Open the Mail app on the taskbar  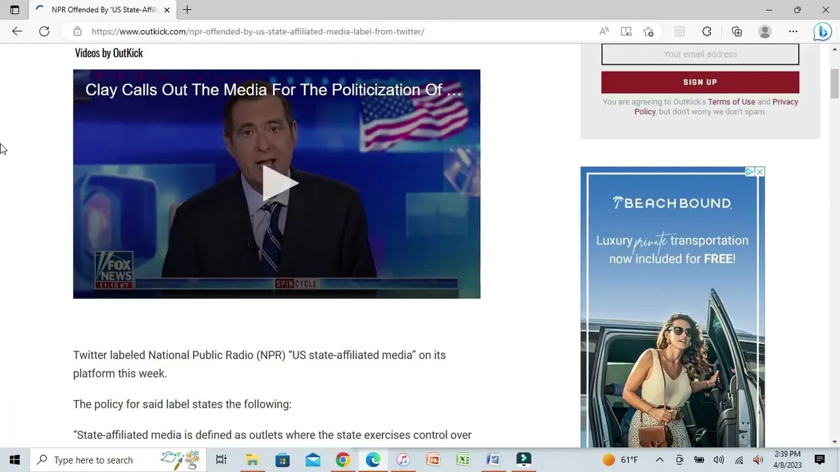[312, 460]
